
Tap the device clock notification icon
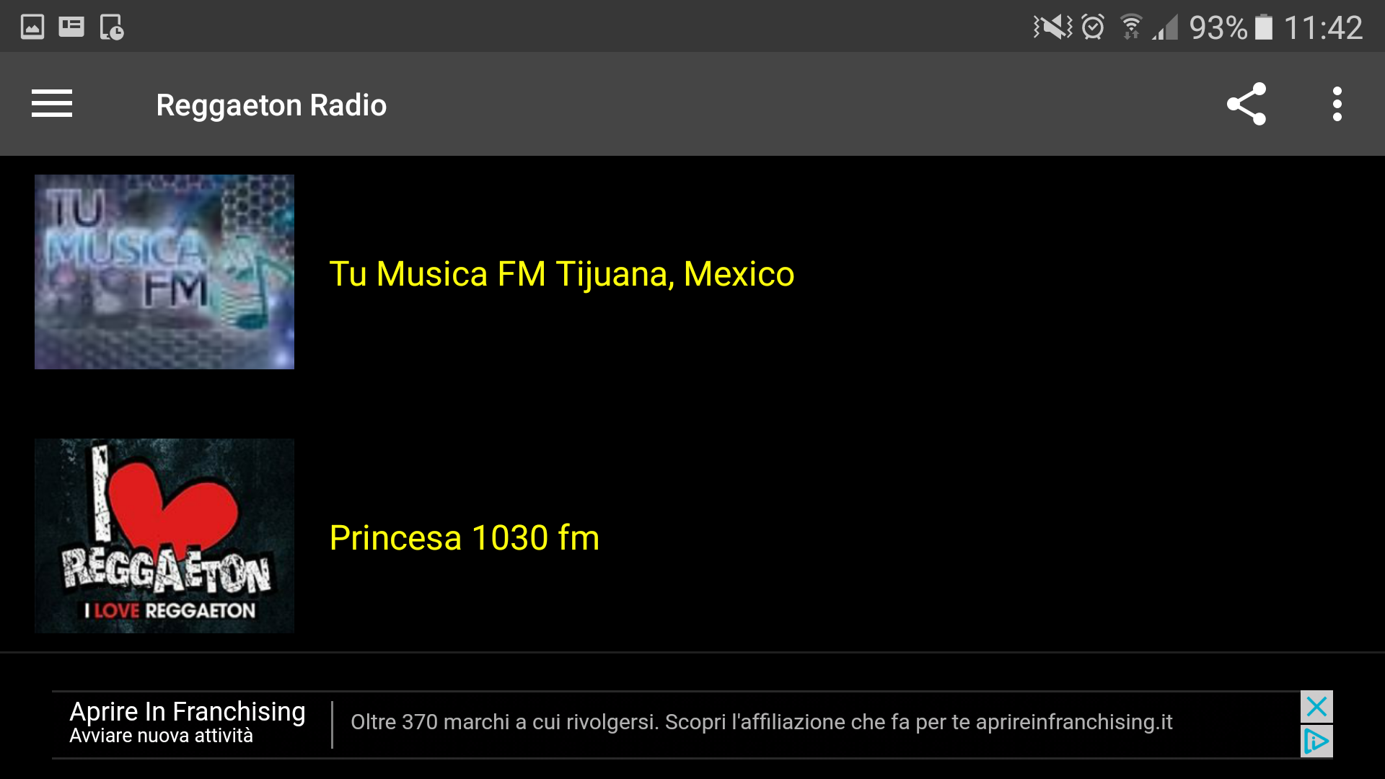(112, 27)
